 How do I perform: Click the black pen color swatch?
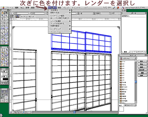(5, 79)
